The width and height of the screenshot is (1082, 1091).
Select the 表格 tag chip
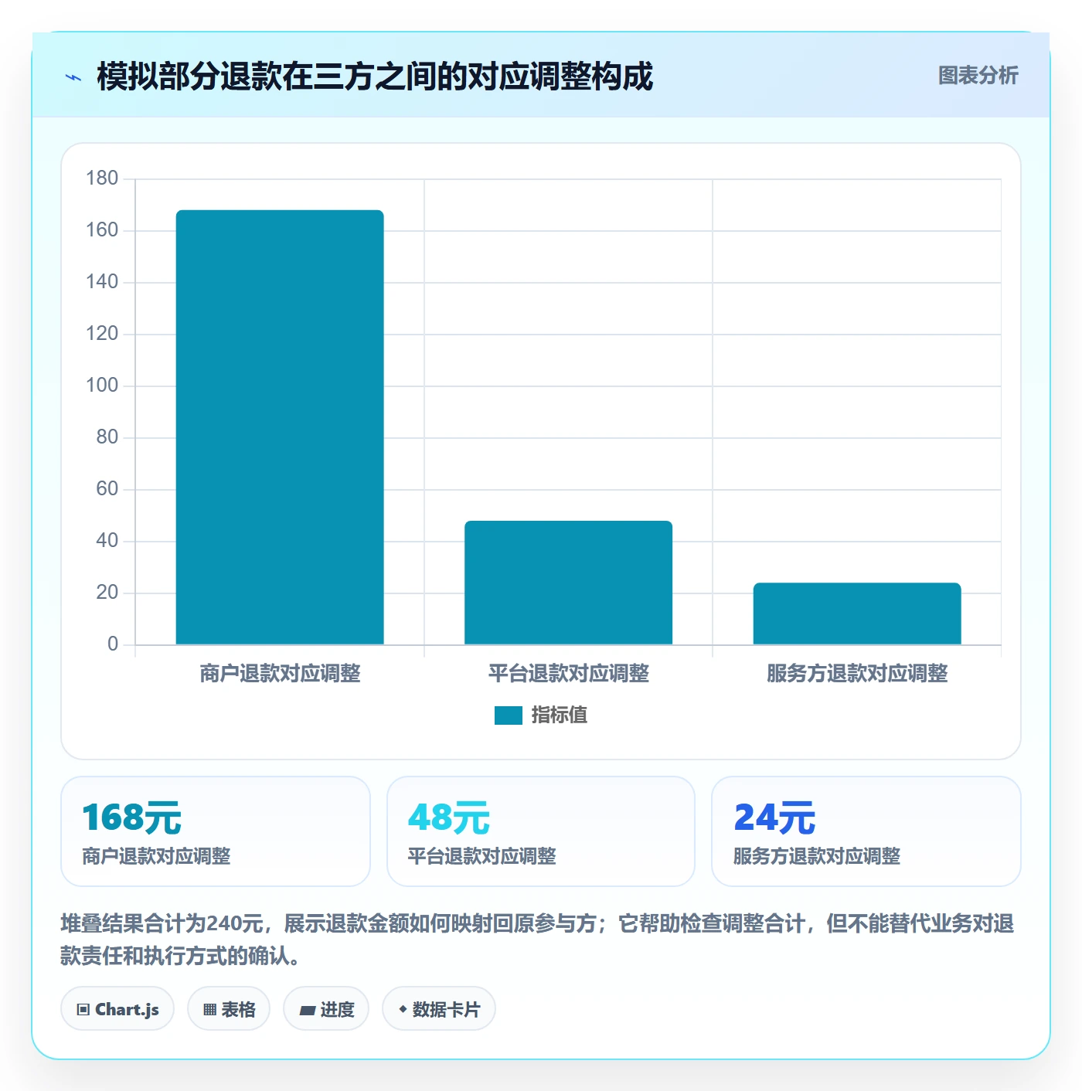point(229,1009)
